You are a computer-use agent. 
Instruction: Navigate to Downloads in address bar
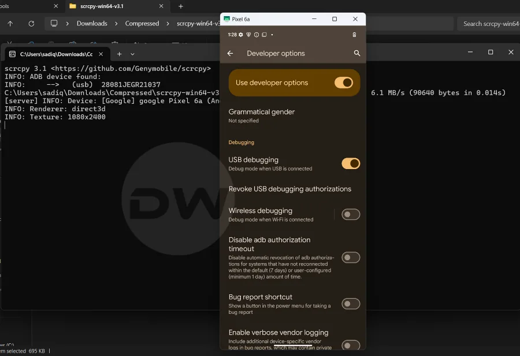(92, 24)
